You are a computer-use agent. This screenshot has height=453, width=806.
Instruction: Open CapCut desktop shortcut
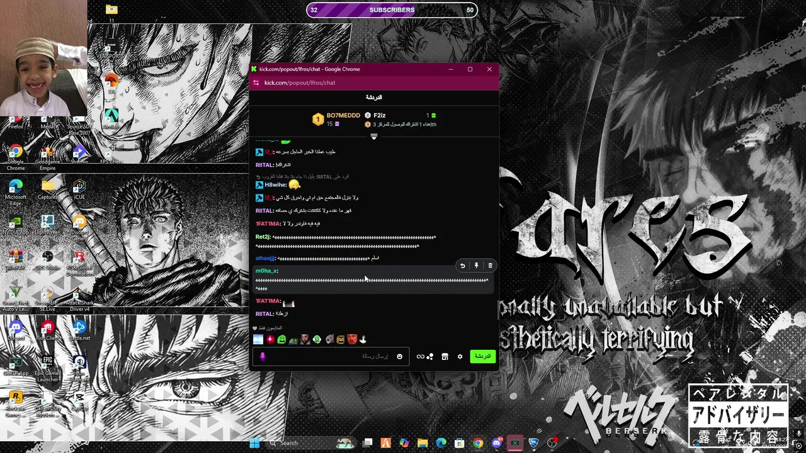coord(79,401)
